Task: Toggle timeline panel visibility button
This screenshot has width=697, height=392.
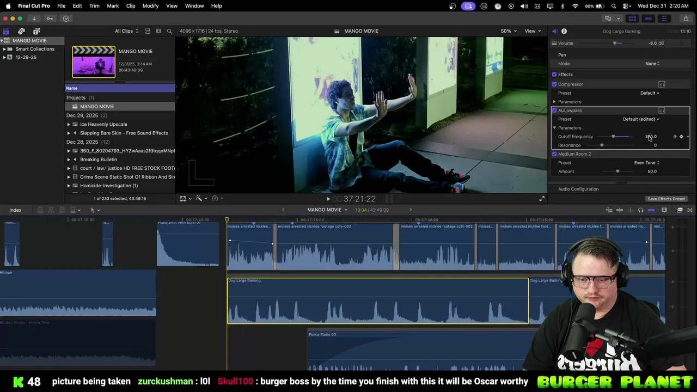Action: click(648, 19)
